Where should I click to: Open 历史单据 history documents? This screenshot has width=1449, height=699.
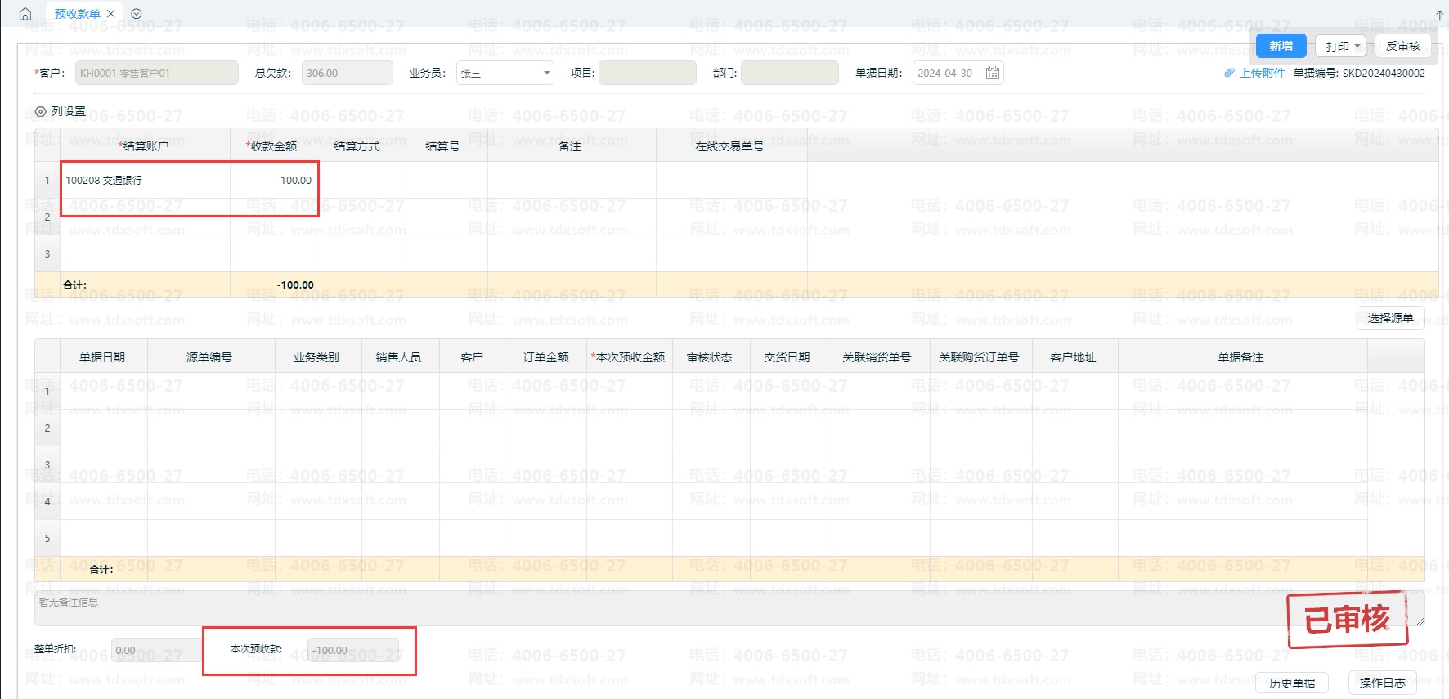tap(1292, 683)
